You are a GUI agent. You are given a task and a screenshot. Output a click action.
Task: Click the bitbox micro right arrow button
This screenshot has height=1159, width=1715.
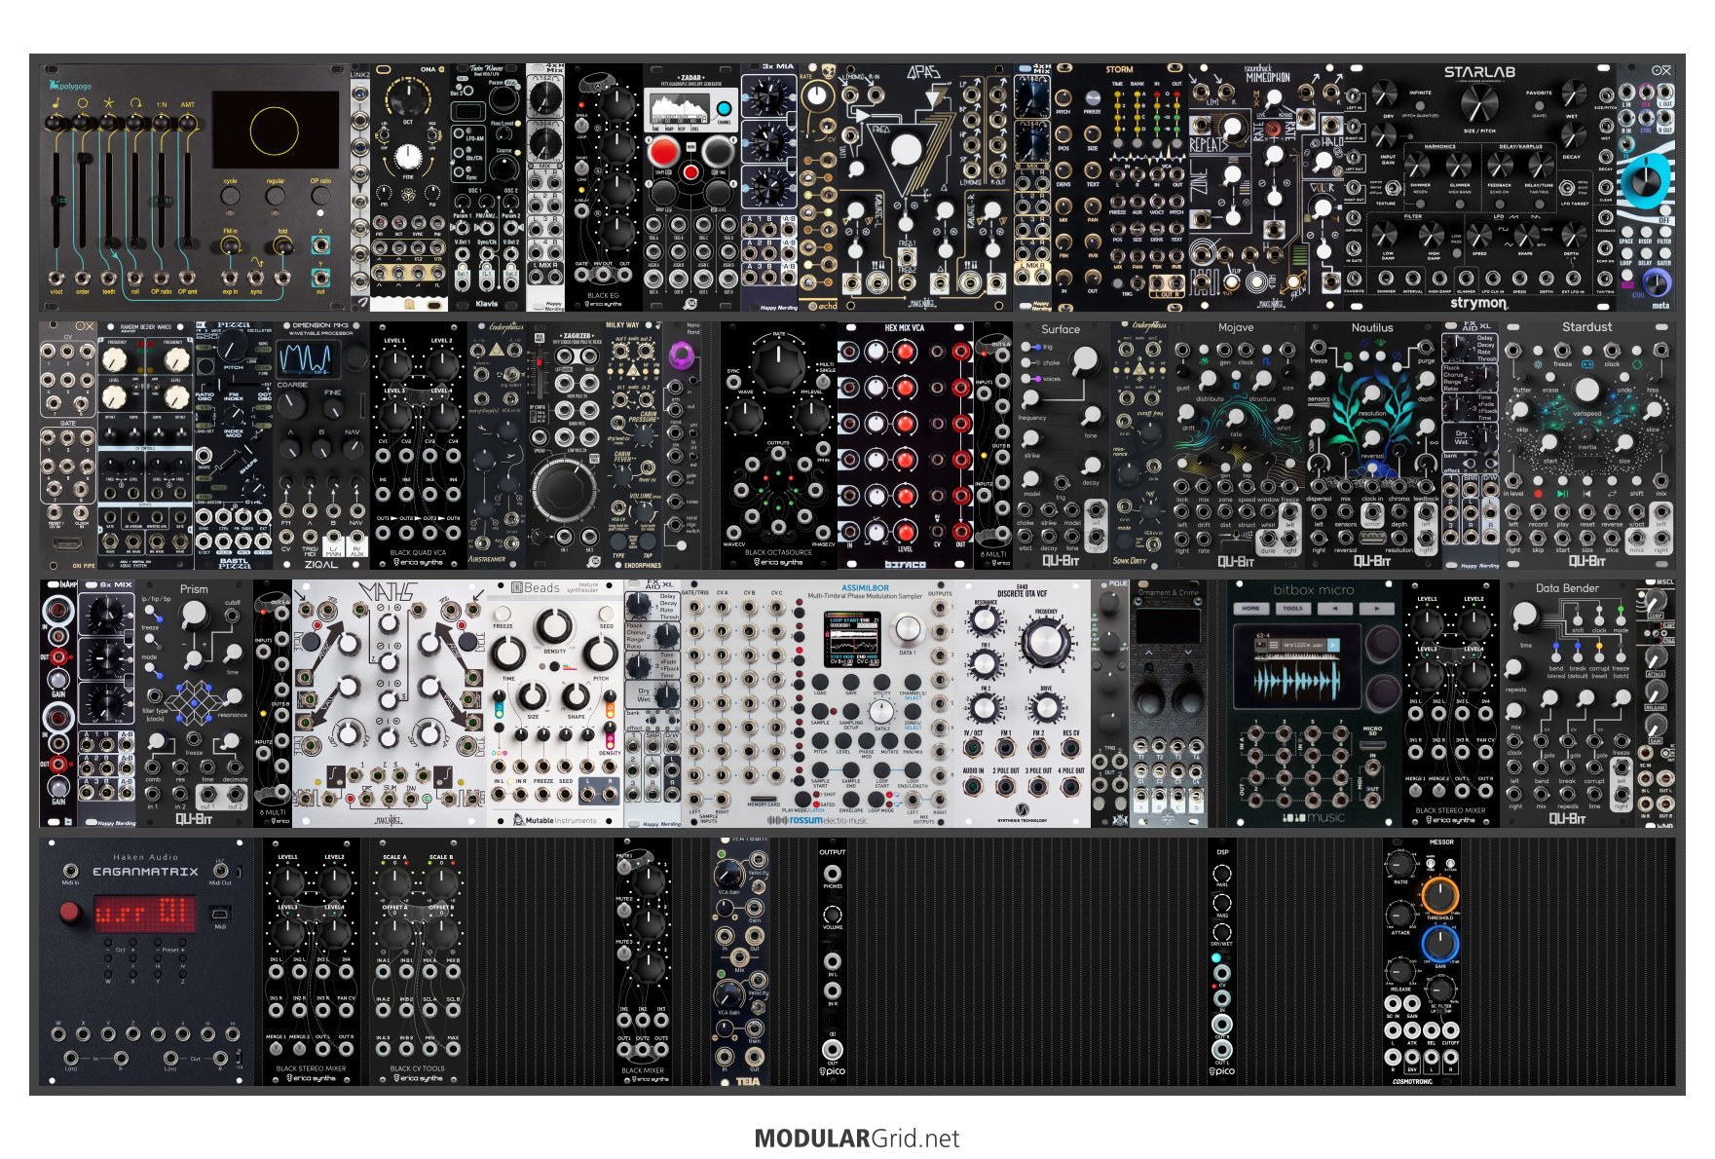point(1376,608)
